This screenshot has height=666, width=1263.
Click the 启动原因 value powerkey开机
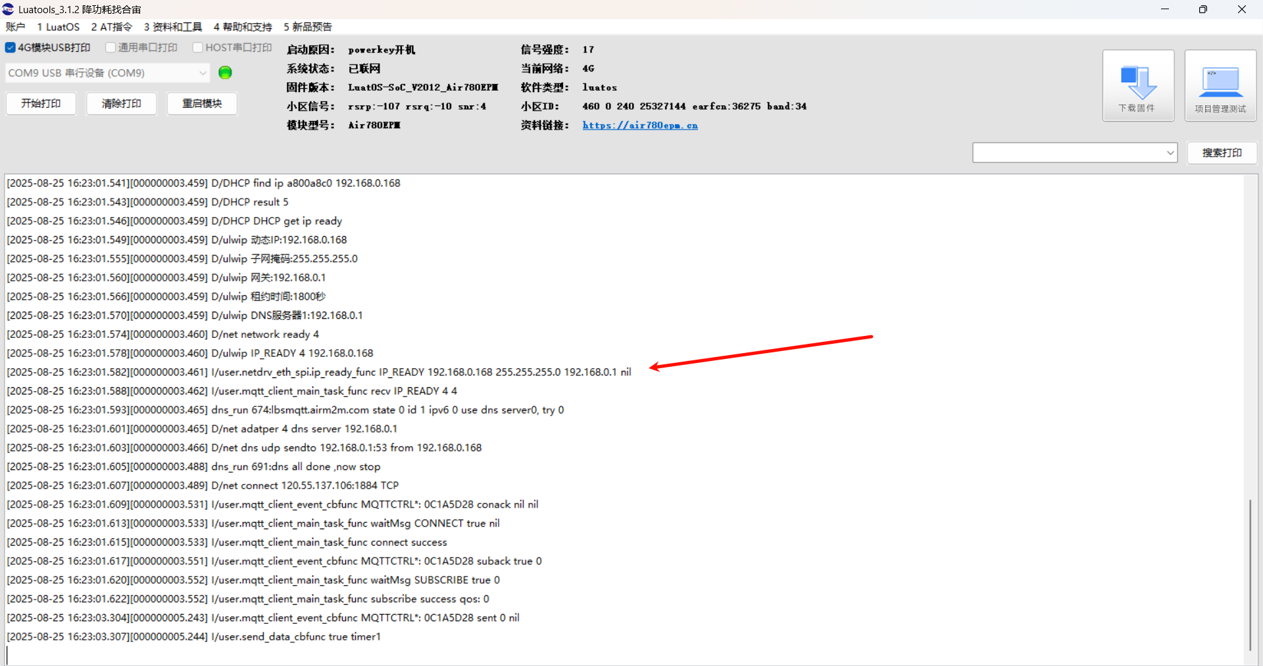(x=382, y=50)
